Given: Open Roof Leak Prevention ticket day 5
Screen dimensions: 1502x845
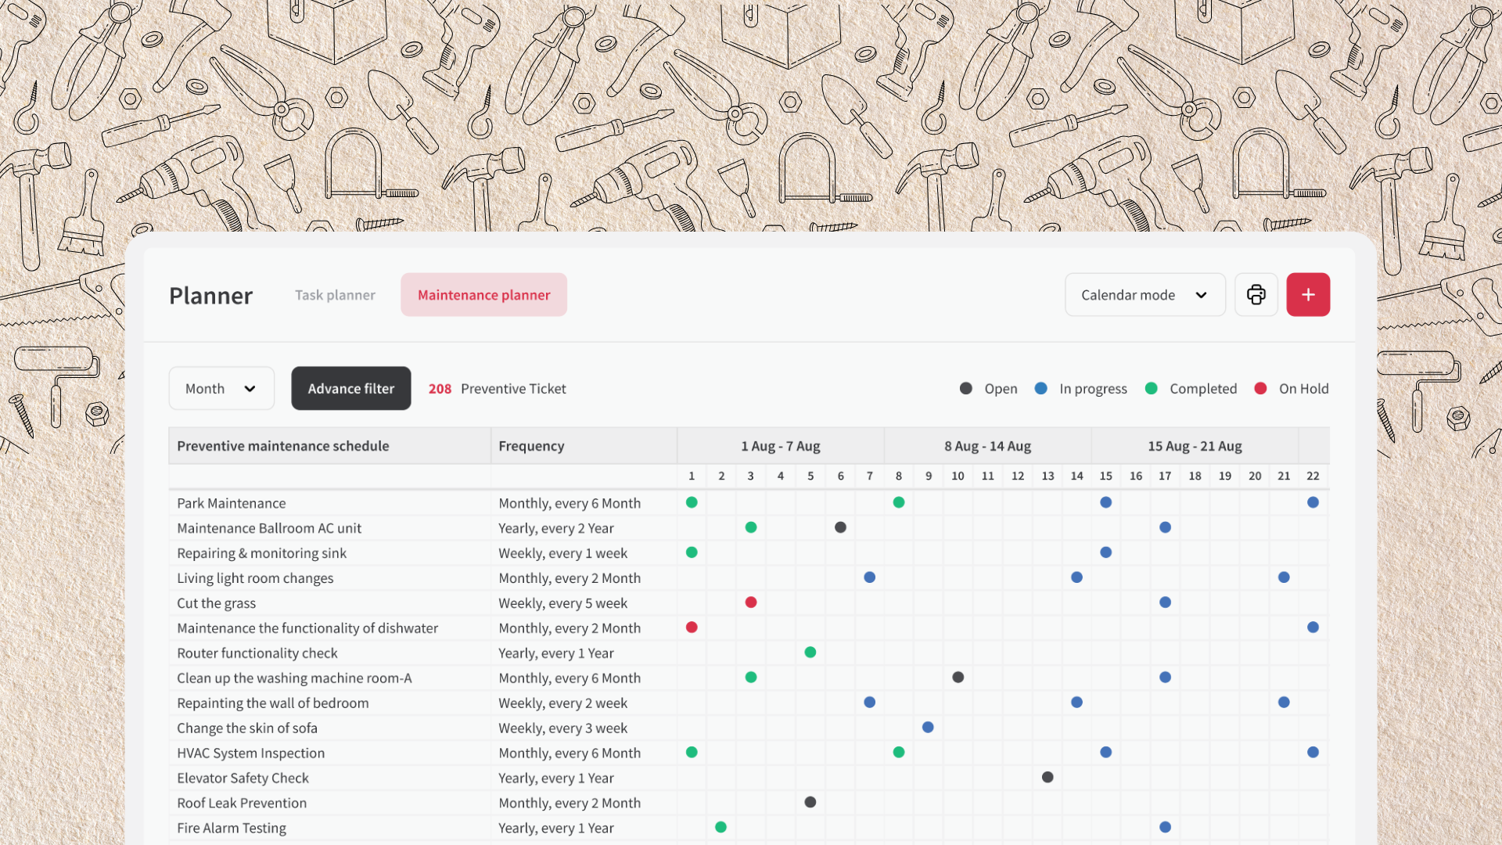Looking at the screenshot, I should pos(810,803).
